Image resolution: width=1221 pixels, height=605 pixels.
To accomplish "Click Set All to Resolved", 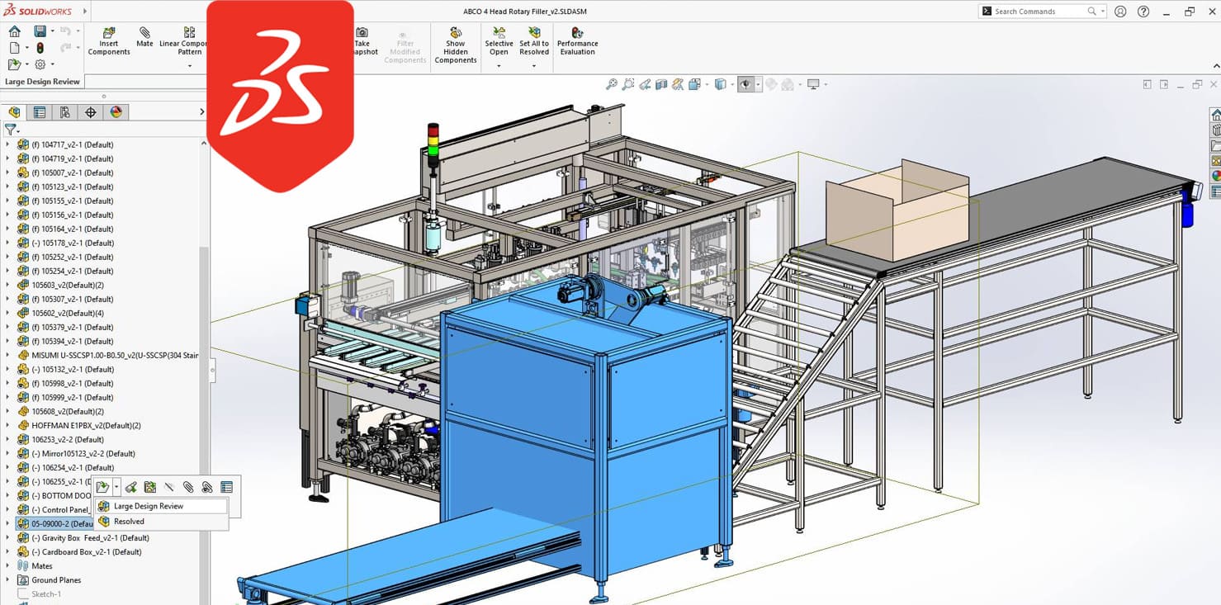I will (x=534, y=41).
